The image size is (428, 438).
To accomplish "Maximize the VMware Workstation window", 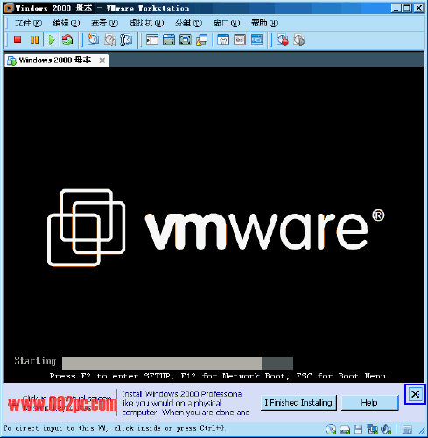I will tap(406, 8).
